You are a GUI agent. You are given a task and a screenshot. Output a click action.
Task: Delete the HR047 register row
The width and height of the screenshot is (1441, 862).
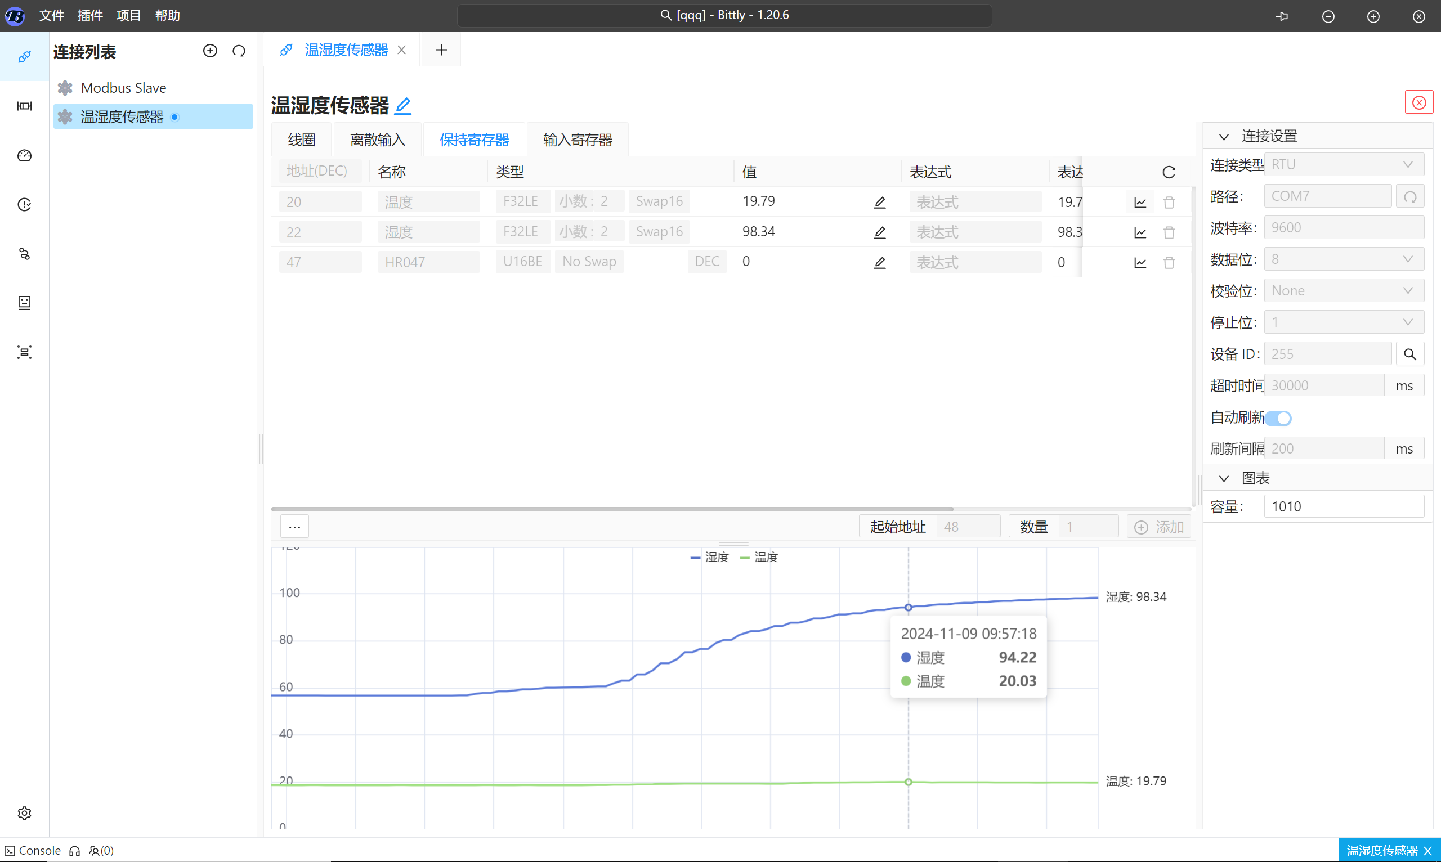click(1169, 263)
